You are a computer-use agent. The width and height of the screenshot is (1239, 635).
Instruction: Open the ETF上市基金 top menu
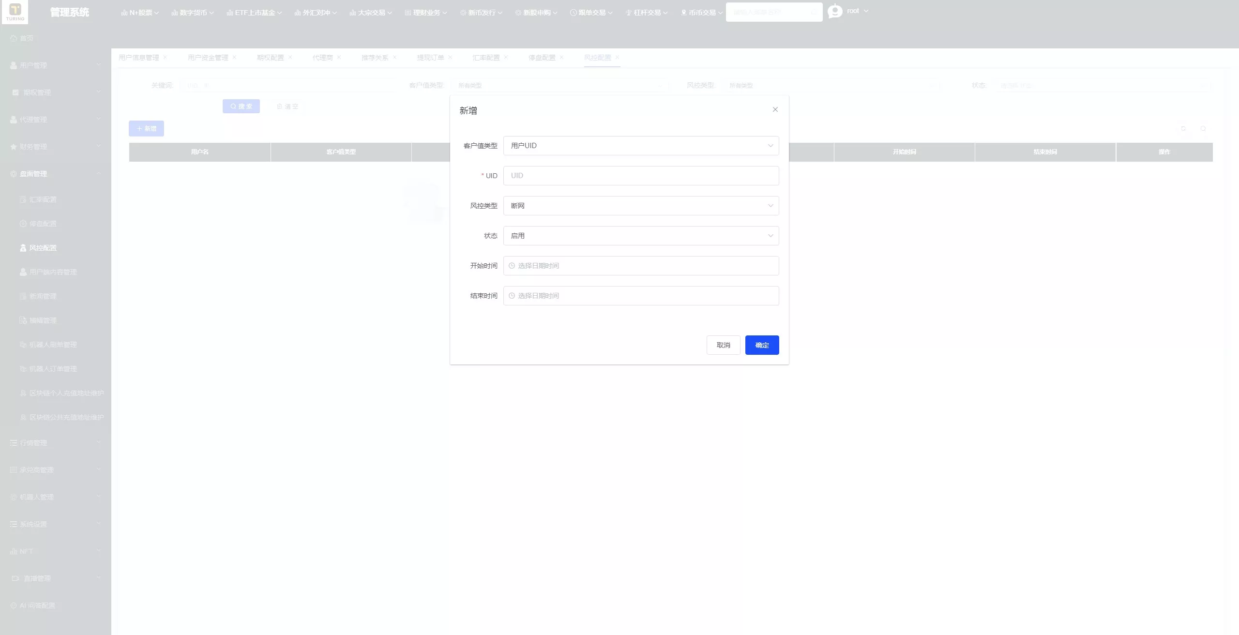tap(254, 13)
